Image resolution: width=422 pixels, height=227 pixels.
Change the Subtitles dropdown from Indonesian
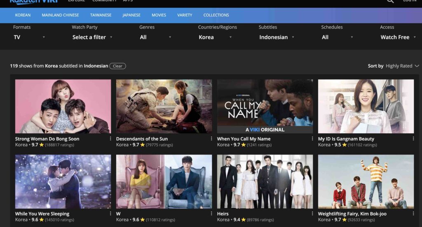[277, 37]
